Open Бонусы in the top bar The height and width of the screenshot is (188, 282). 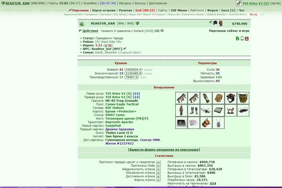pyautogui.click(x=140, y=3)
